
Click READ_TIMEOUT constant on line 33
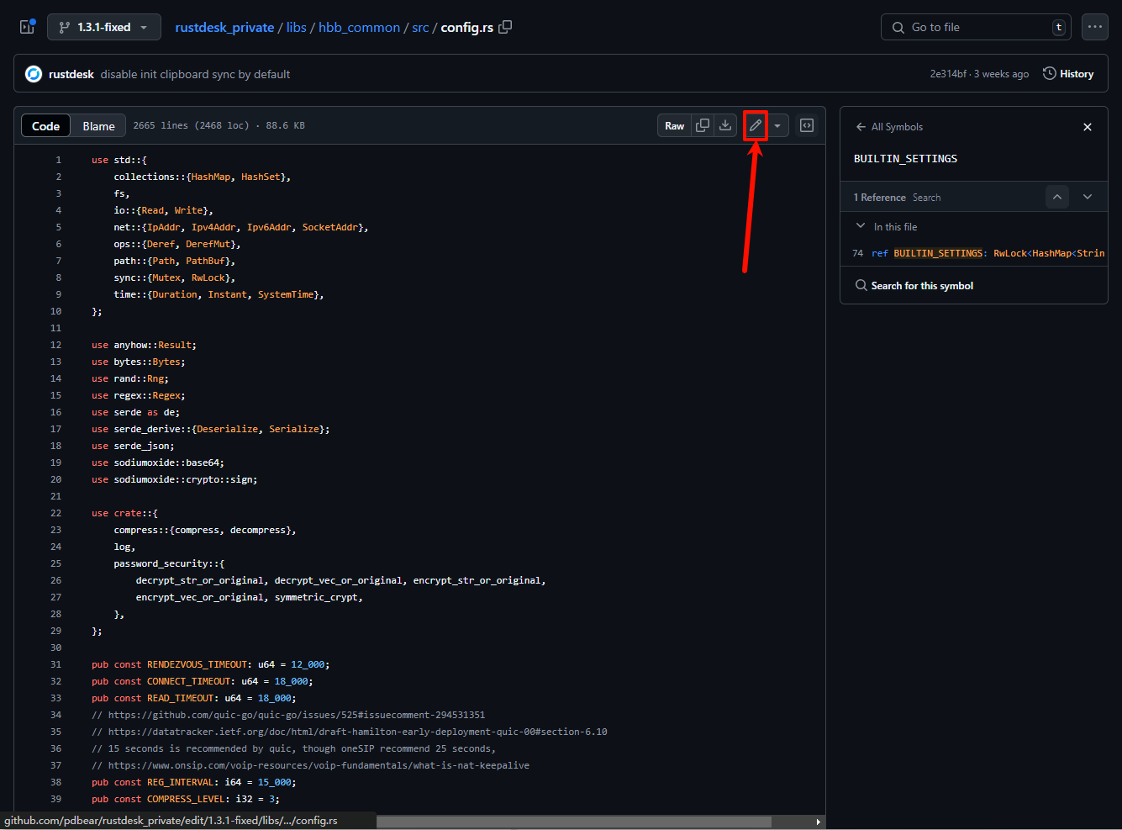[x=180, y=698]
